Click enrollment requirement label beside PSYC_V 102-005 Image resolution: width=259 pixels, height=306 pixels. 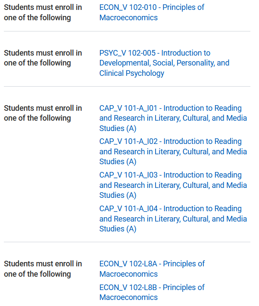[43, 58]
